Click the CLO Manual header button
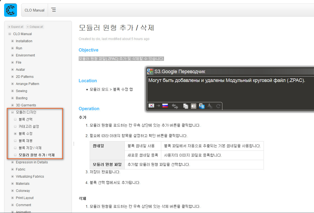The image size is (314, 213). [x=35, y=10]
